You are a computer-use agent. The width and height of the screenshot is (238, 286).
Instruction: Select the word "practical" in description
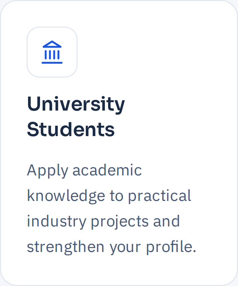point(160,196)
